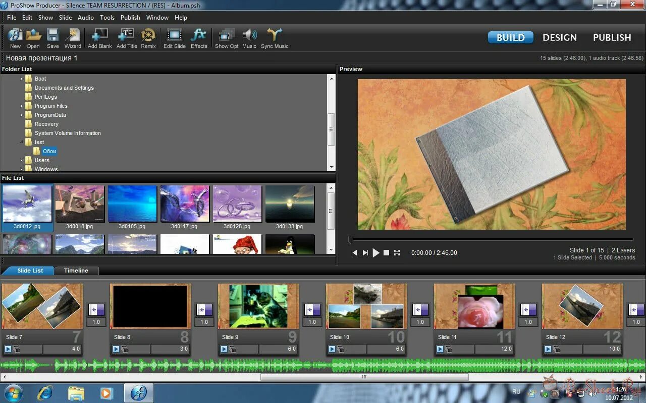
Task: Play the show preview
Action: [376, 253]
